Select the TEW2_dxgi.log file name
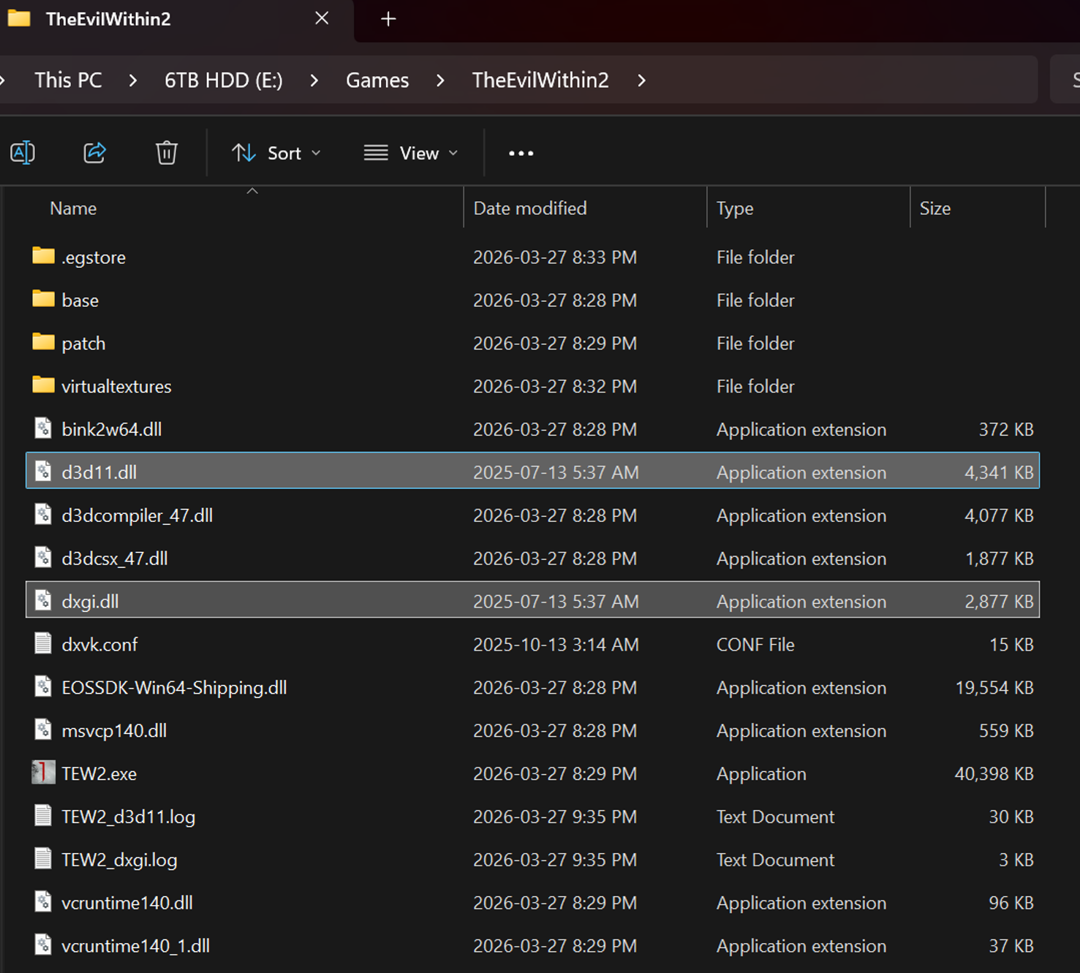The image size is (1080, 973). (119, 860)
